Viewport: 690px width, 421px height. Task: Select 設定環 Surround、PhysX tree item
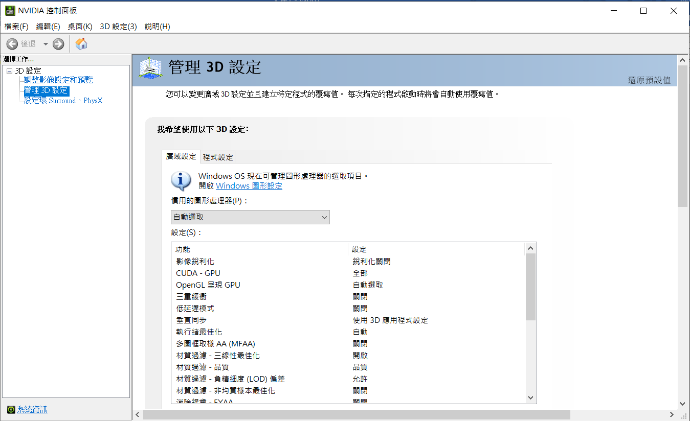[x=63, y=101]
